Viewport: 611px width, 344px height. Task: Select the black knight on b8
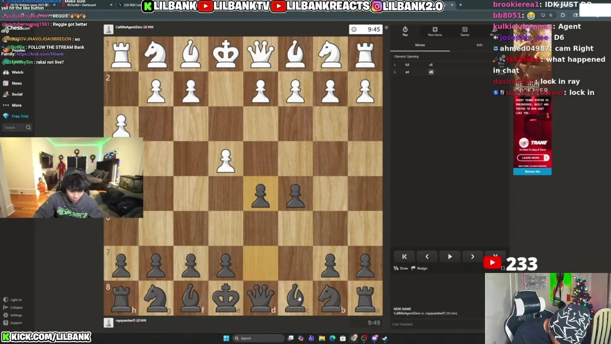pyautogui.click(x=330, y=298)
